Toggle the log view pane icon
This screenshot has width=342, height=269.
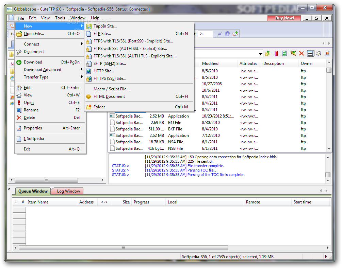tap(310, 53)
